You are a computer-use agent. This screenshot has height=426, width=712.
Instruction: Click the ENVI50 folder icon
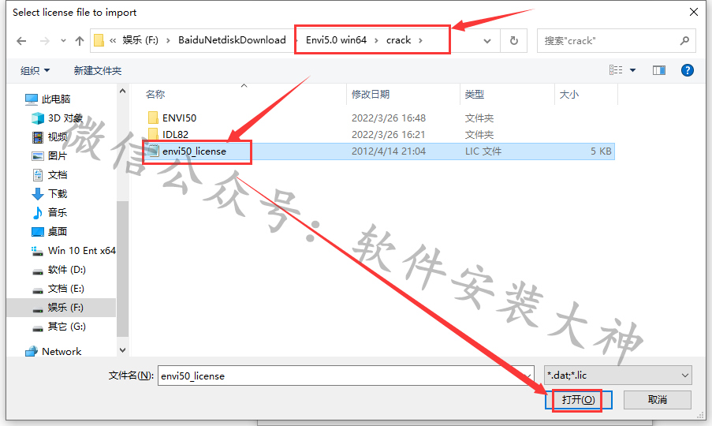pyautogui.click(x=154, y=118)
